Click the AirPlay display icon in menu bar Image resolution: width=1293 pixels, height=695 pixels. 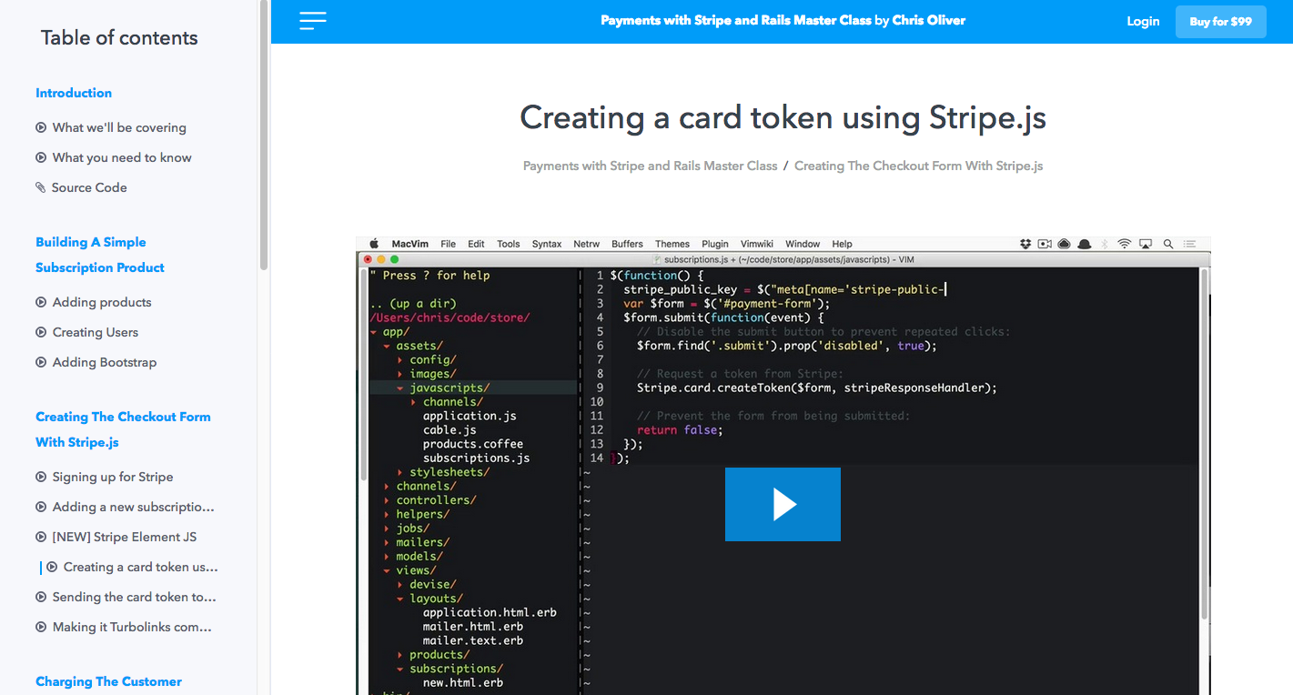point(1146,244)
